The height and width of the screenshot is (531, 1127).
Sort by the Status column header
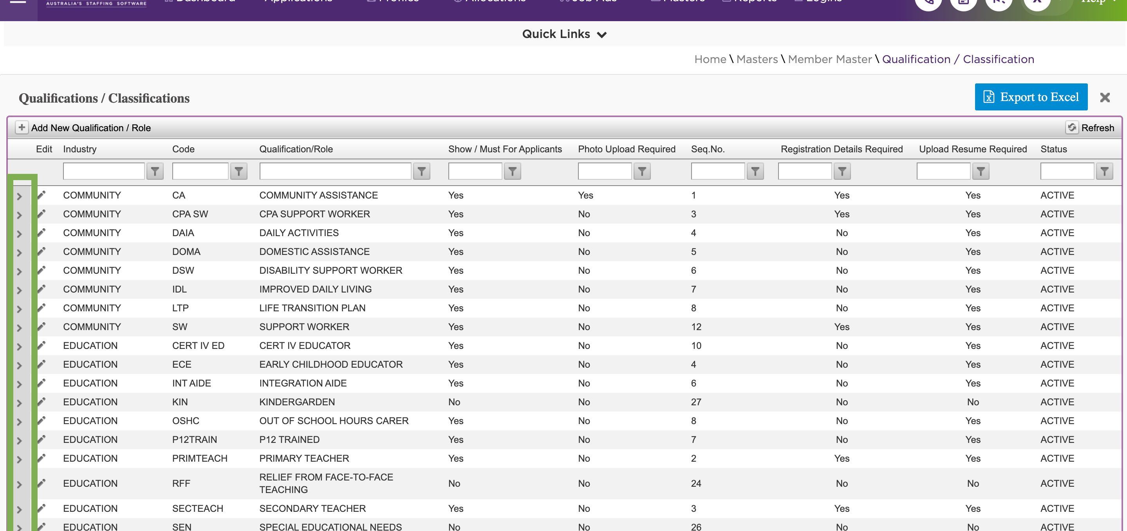[1053, 149]
